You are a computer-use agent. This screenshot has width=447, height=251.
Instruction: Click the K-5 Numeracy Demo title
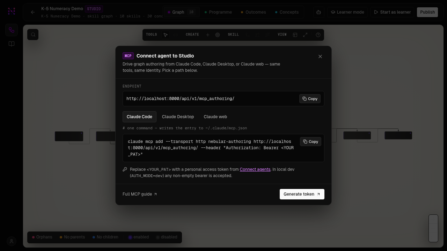62,9
